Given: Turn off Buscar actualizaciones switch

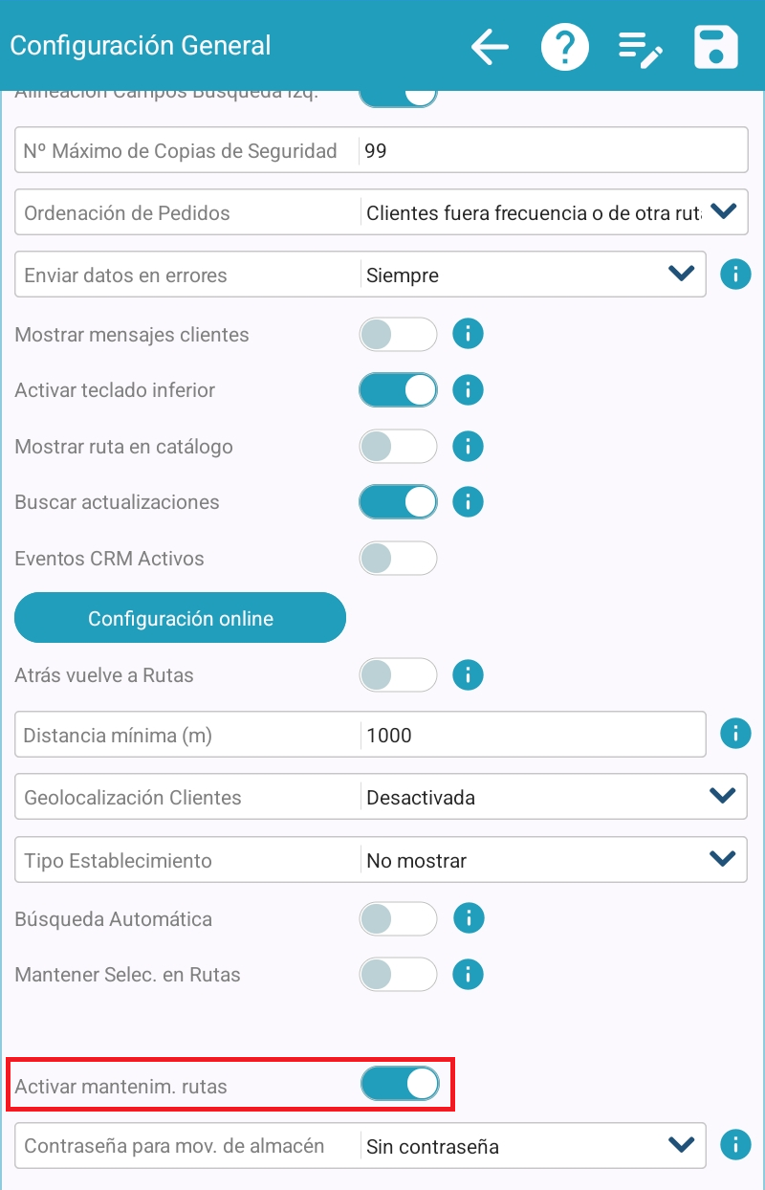Looking at the screenshot, I should pos(398,501).
